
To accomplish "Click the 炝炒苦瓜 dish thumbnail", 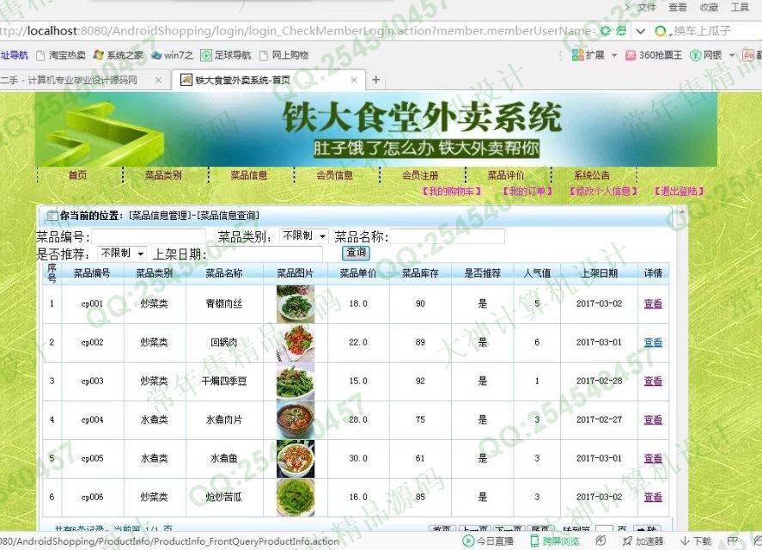I will pyautogui.click(x=296, y=497).
